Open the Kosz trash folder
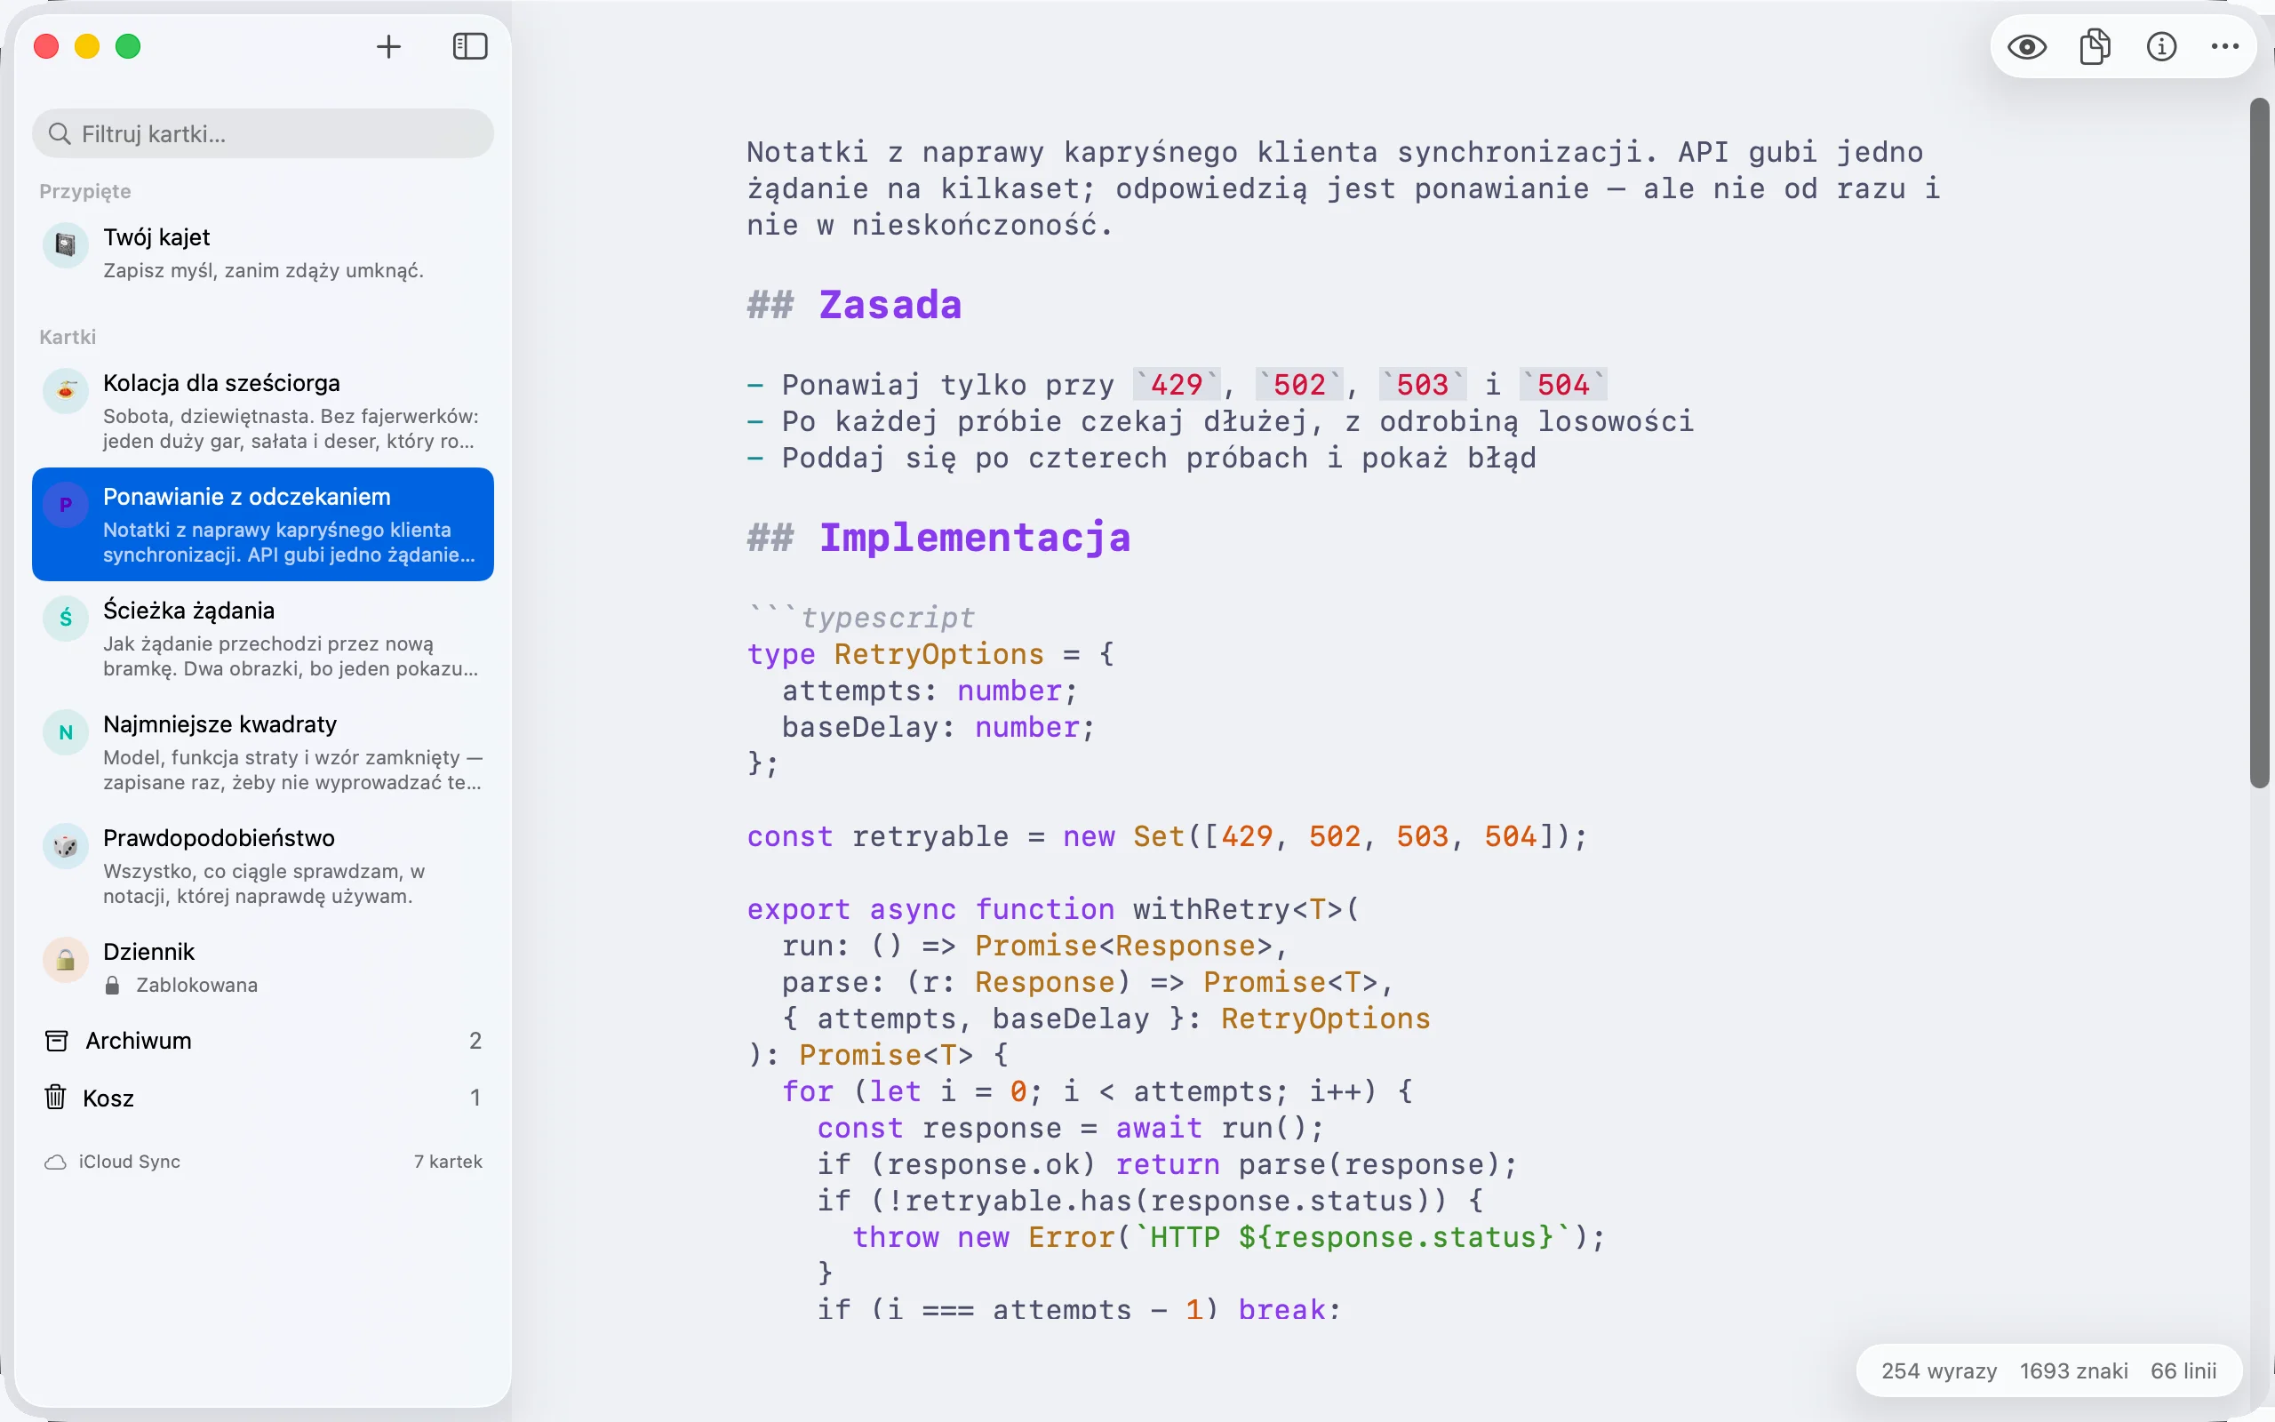 coord(263,1098)
